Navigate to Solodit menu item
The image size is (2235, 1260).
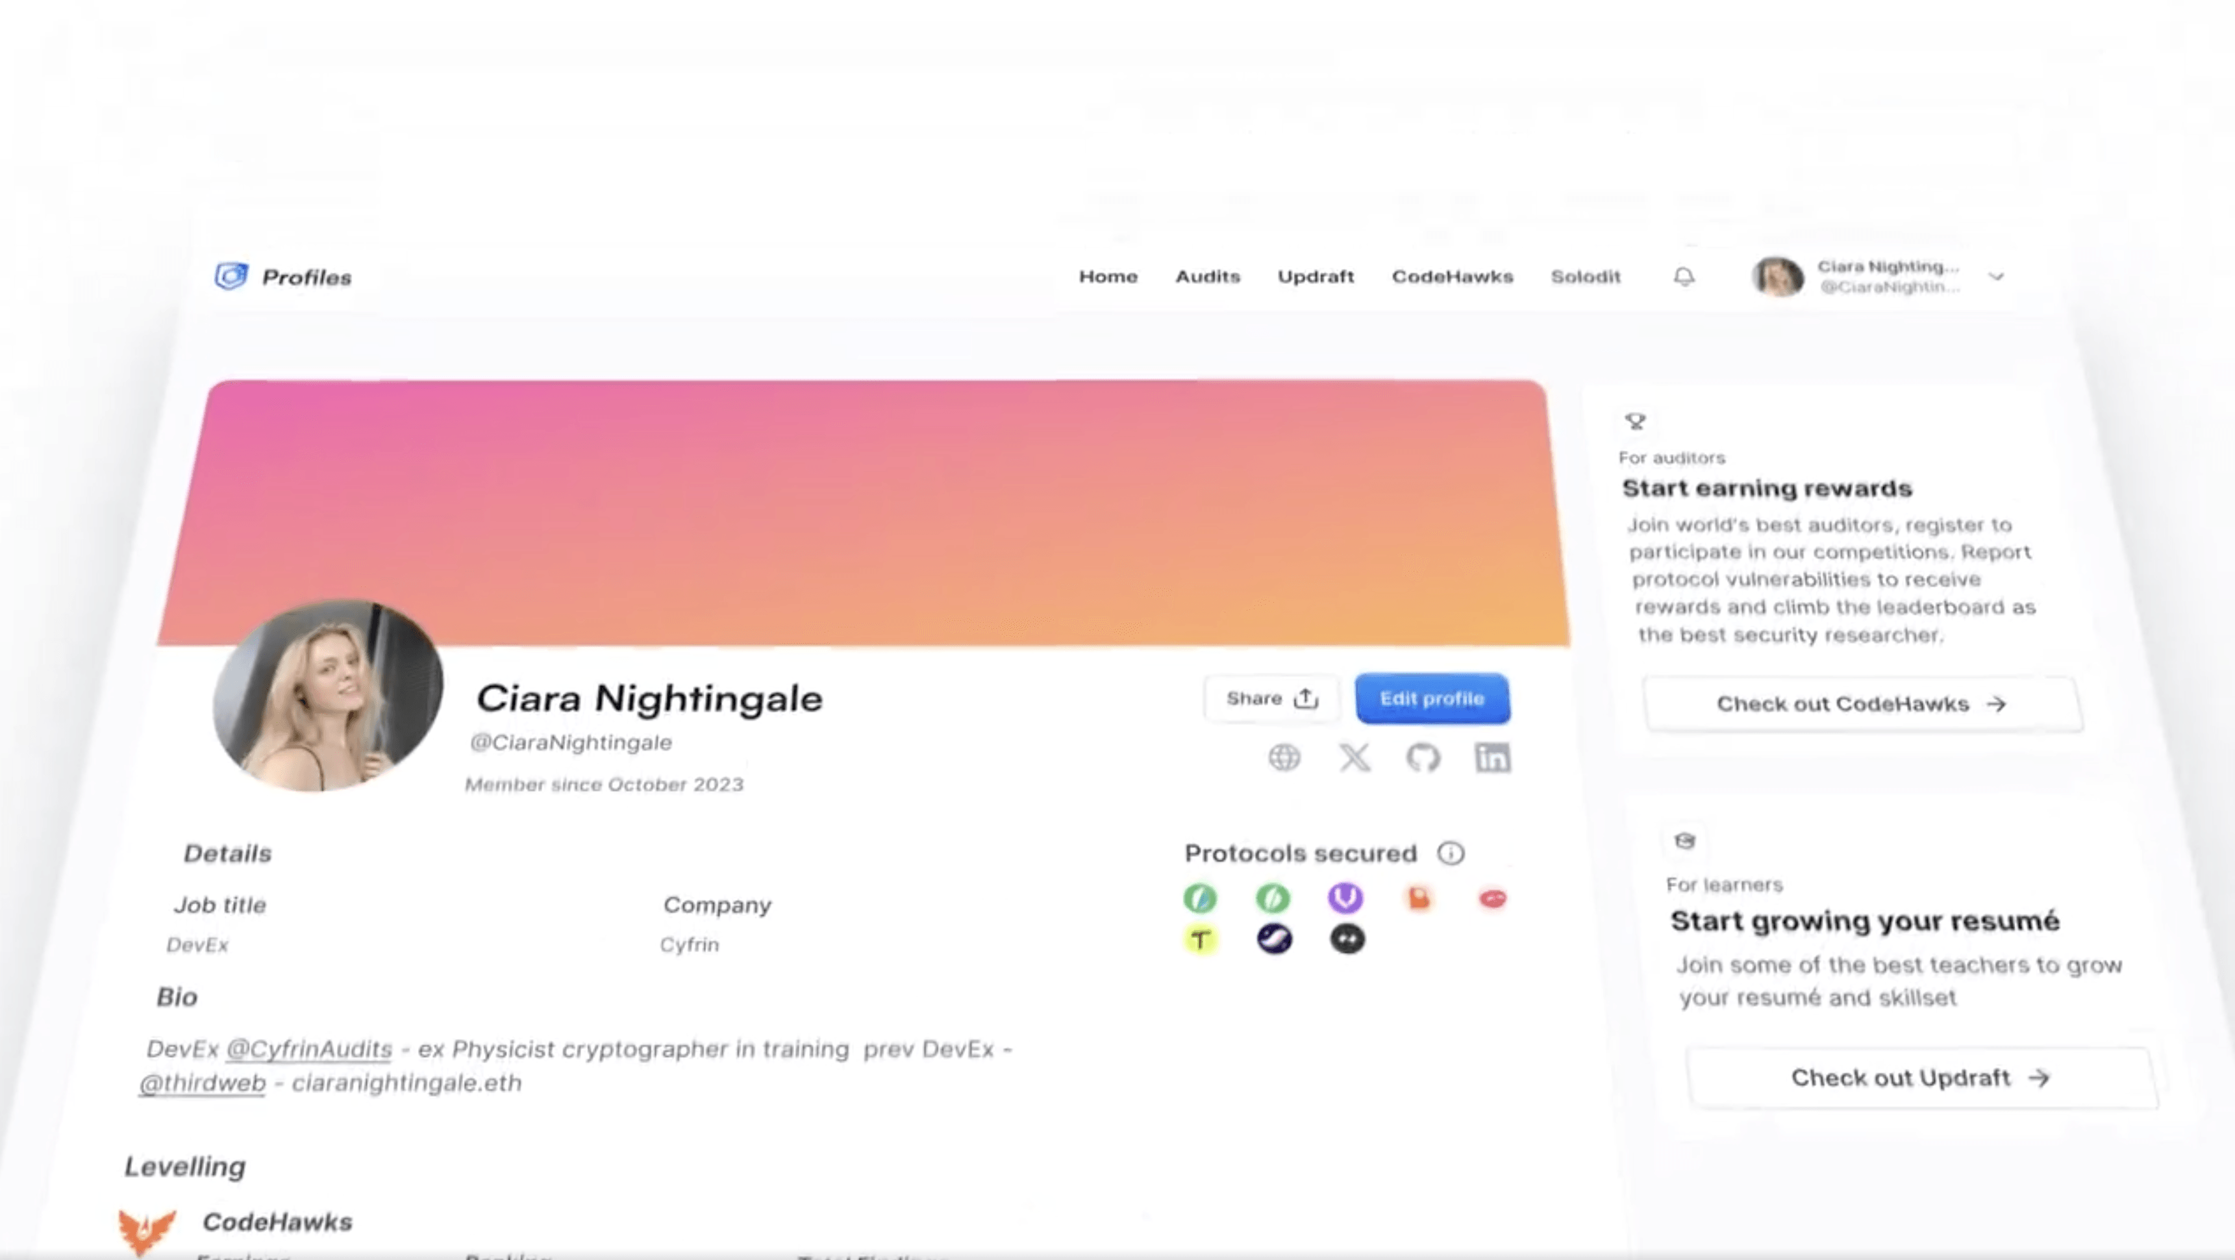(x=1585, y=277)
